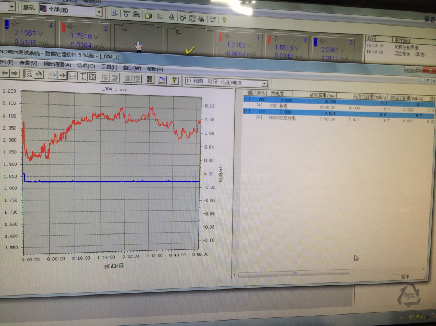Click the 0:56:56 time cell
436x326 pixels.
(x=327, y=119)
